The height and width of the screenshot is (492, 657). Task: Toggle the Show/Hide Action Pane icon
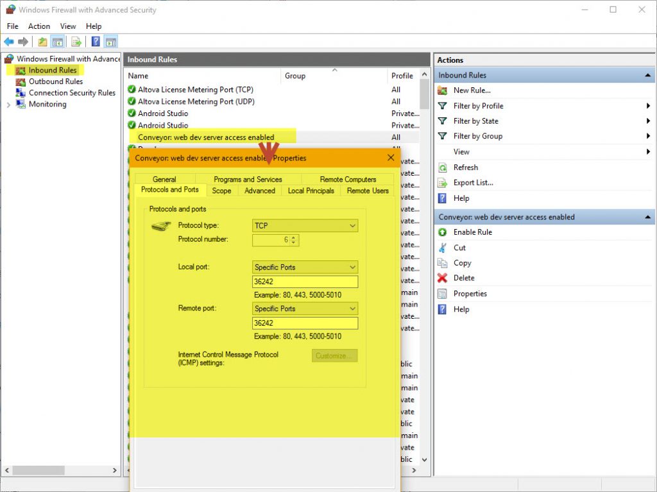111,42
